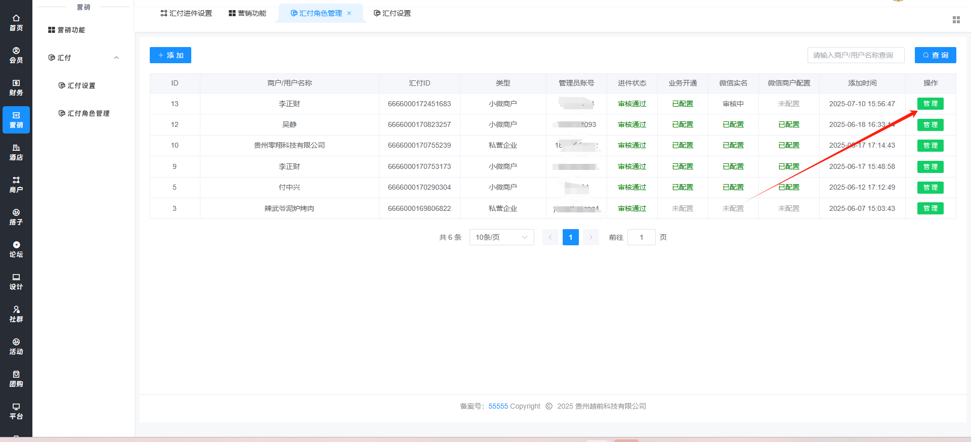Switch to the 汇付进件设置 tab
This screenshot has height=442, width=971.
point(186,13)
